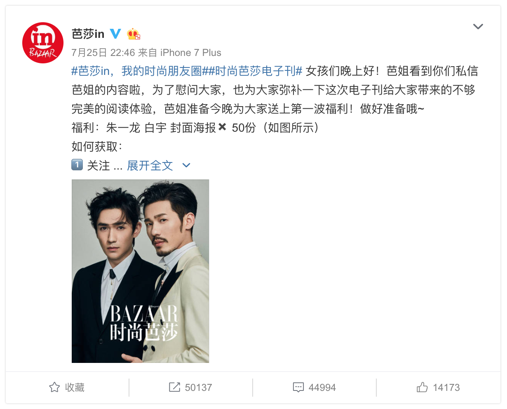Click the 芭莎in account name
This screenshot has width=507, height=409.
88,34
